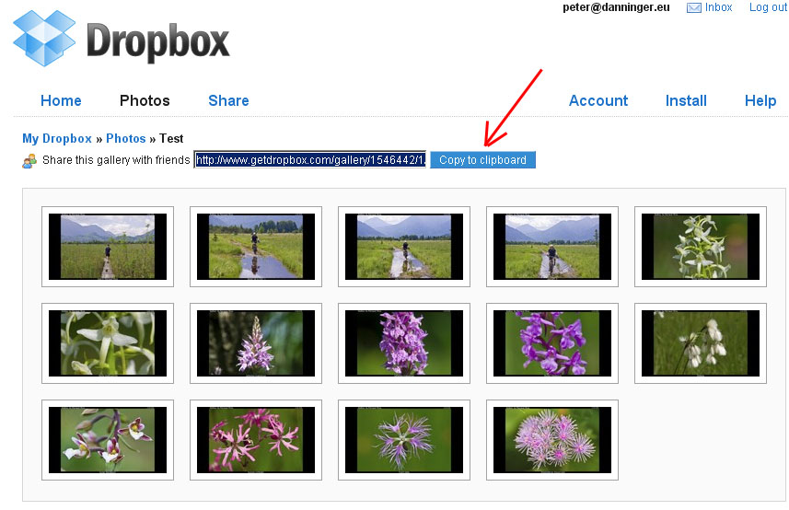Open third thumbnail in the first row

(404, 247)
